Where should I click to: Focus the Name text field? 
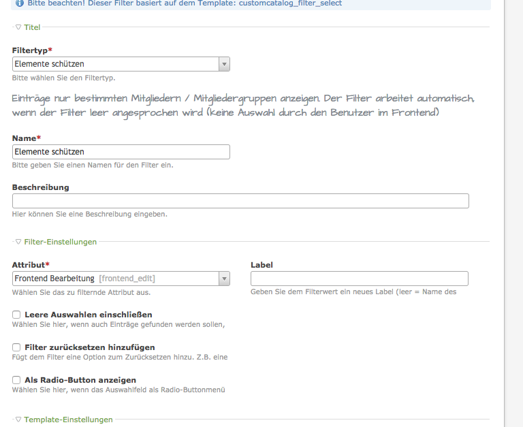[121, 152]
